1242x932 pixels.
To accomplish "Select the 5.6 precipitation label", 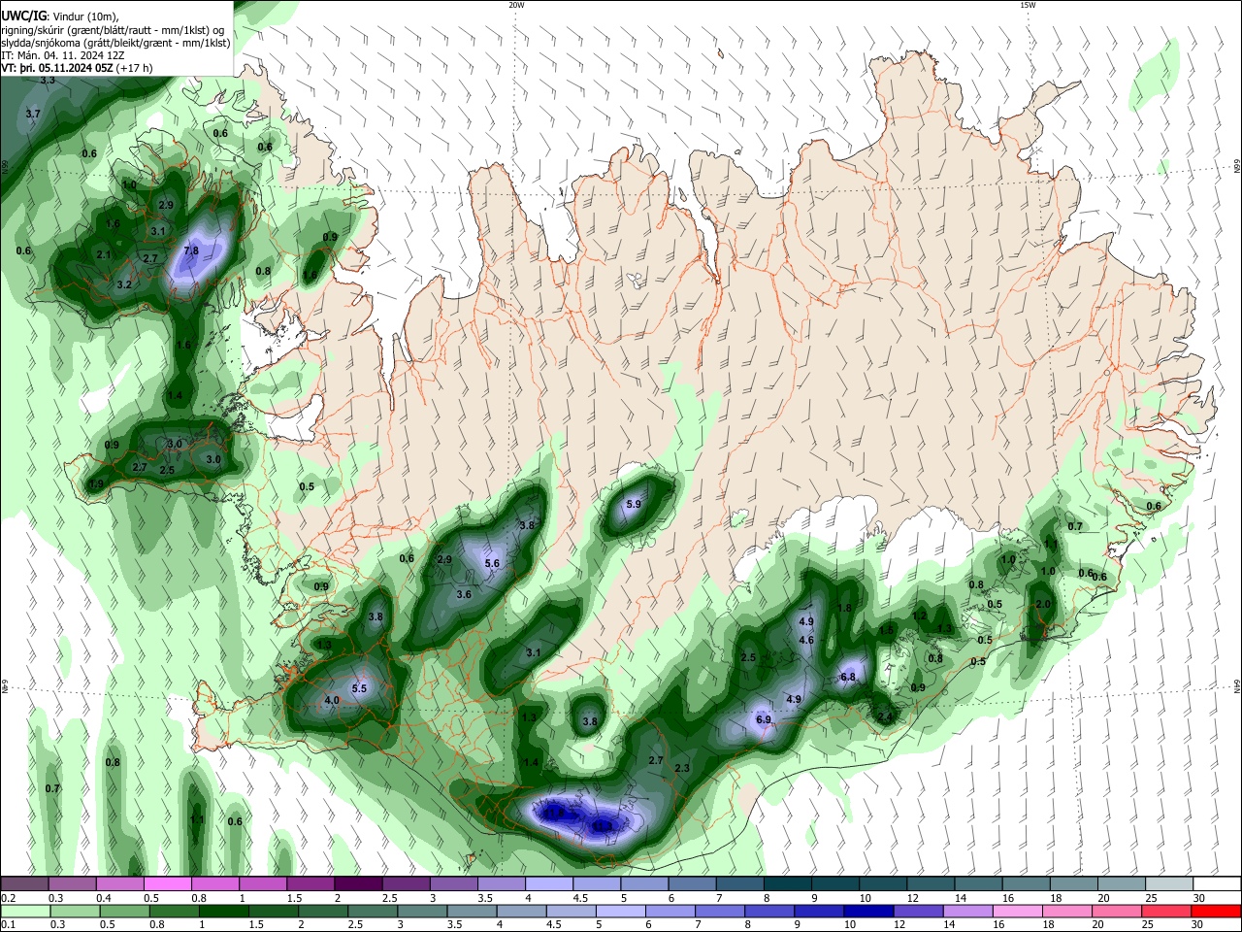I will click(x=492, y=563).
